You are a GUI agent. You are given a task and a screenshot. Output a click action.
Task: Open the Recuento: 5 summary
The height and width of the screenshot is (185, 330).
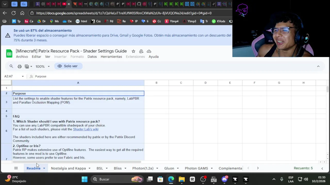click(303, 168)
